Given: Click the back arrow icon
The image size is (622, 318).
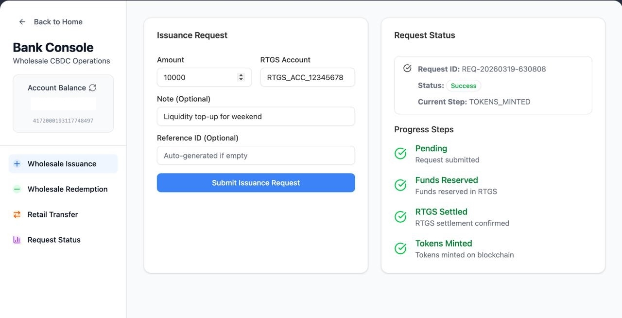Looking at the screenshot, I should (22, 22).
